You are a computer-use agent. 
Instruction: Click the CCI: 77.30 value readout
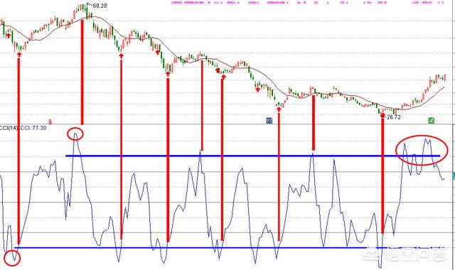click(x=33, y=128)
